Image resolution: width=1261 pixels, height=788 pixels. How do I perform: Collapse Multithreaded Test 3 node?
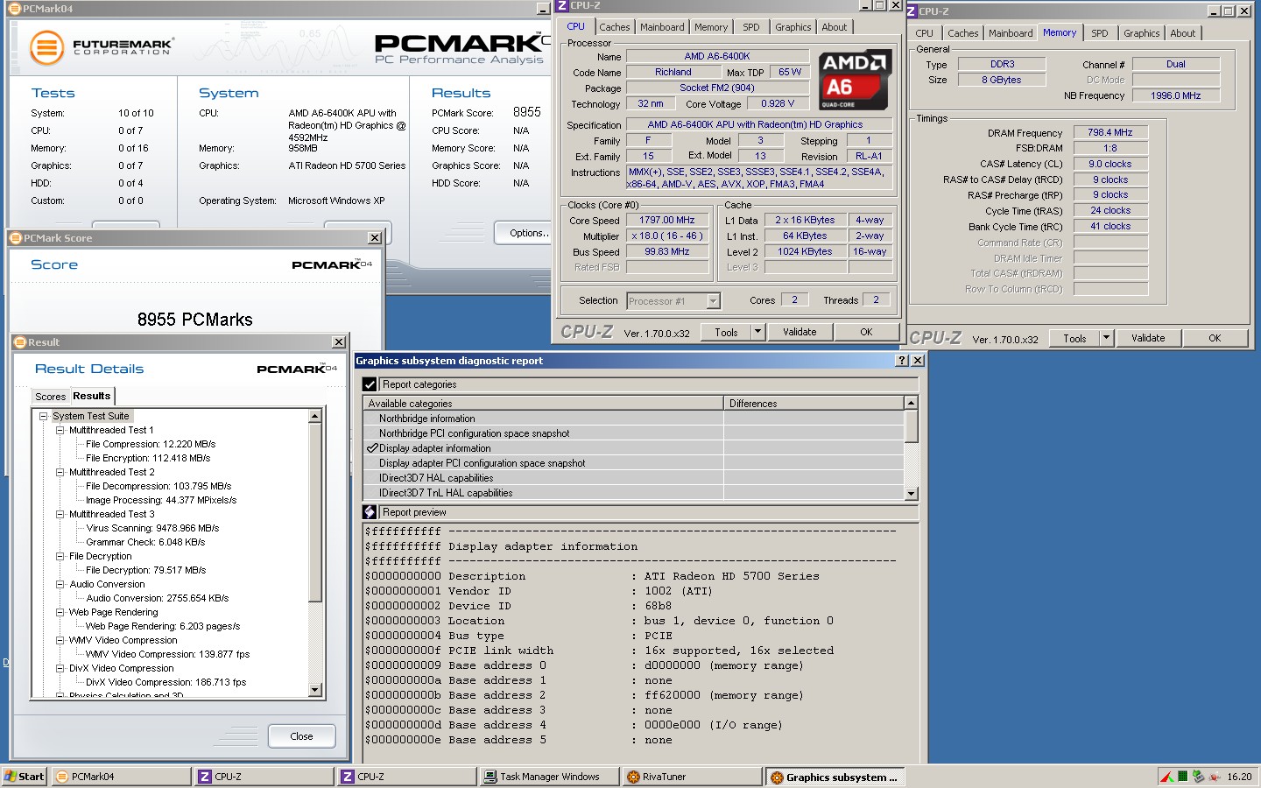pyautogui.click(x=60, y=514)
